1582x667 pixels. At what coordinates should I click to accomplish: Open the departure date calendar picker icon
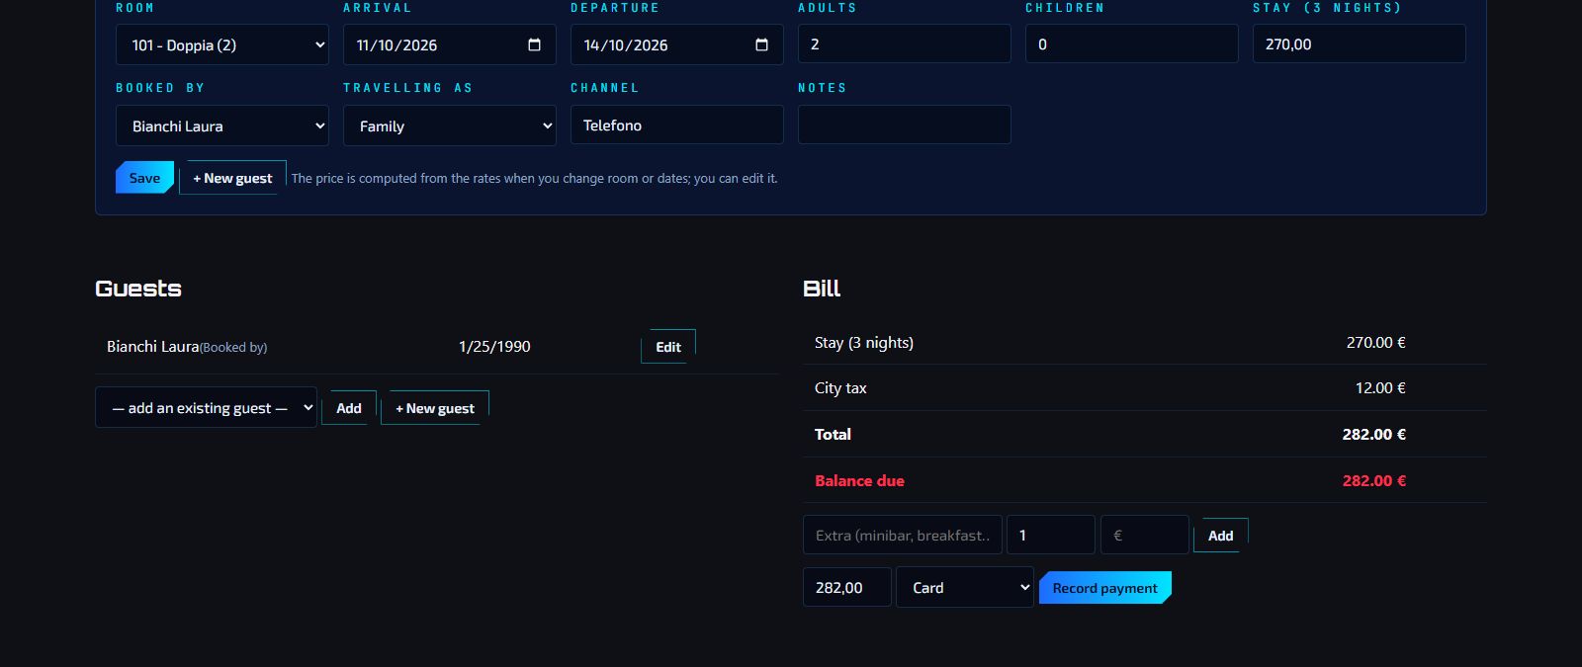(761, 44)
